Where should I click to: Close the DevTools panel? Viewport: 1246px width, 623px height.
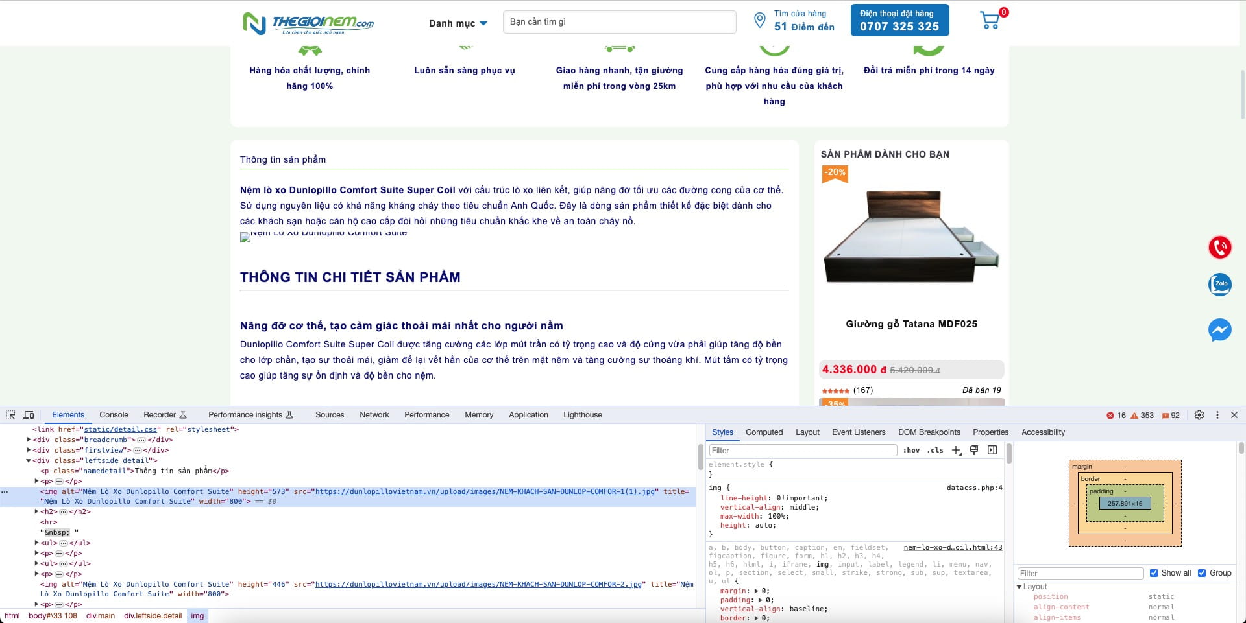[x=1234, y=415]
